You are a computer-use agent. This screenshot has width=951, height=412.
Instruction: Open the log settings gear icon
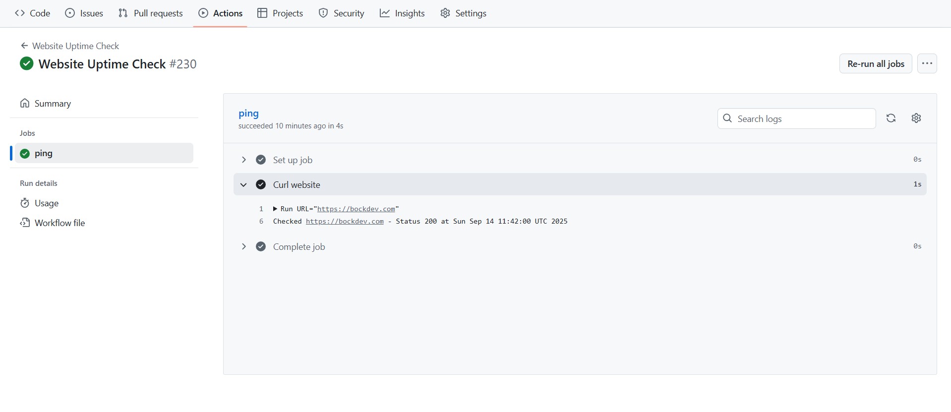(x=916, y=118)
